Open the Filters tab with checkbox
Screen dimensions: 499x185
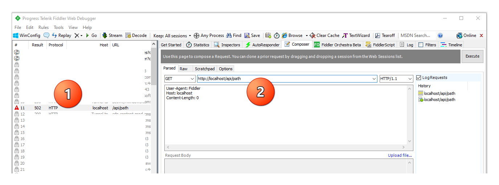(427, 45)
